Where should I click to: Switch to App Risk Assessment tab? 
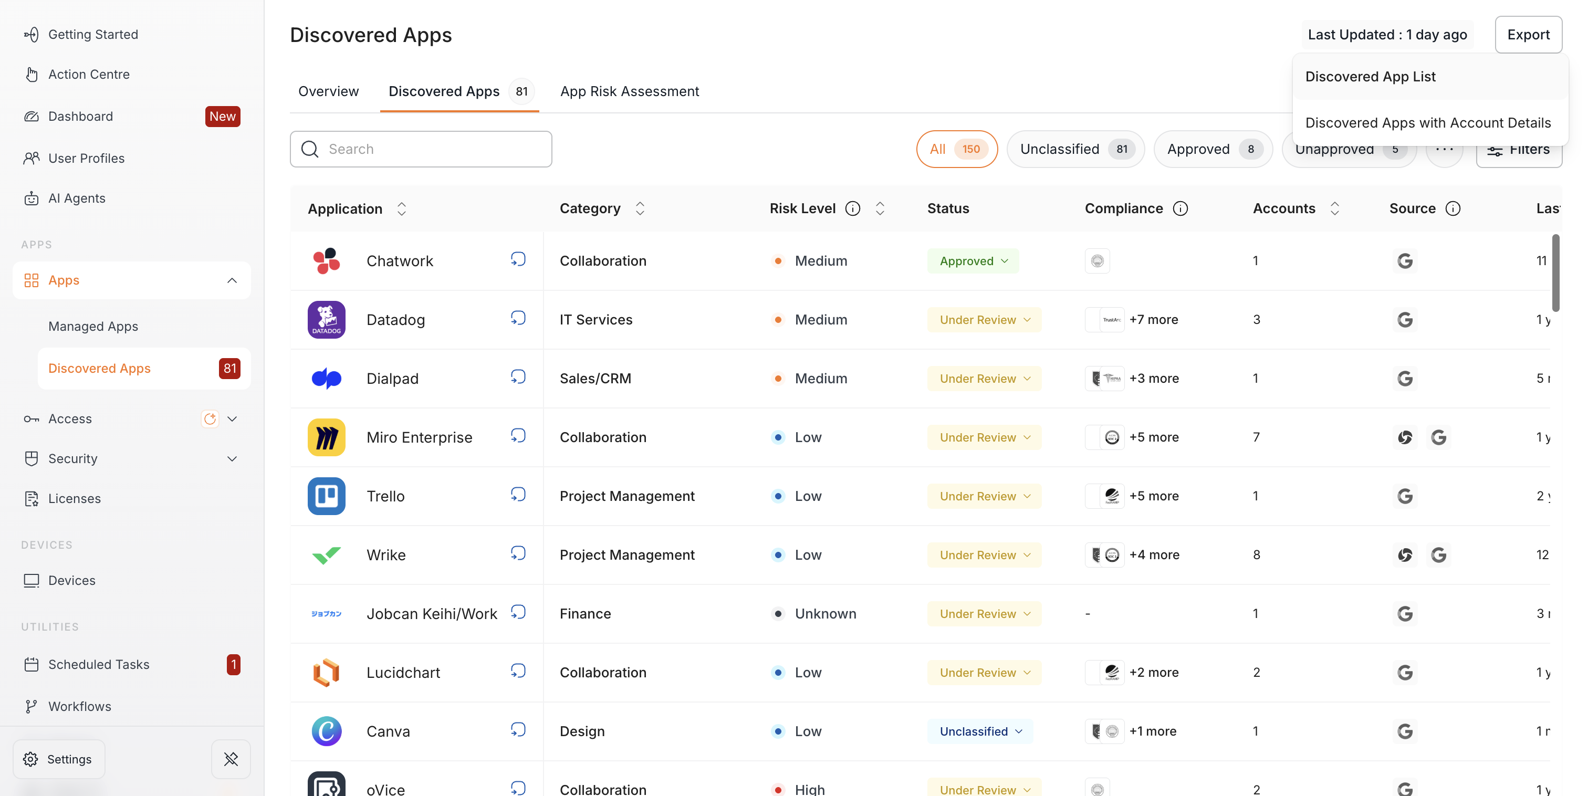coord(630,91)
